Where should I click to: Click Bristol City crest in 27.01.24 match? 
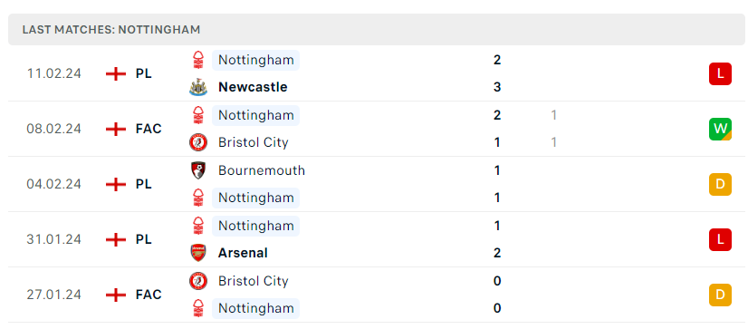pyautogui.click(x=198, y=281)
